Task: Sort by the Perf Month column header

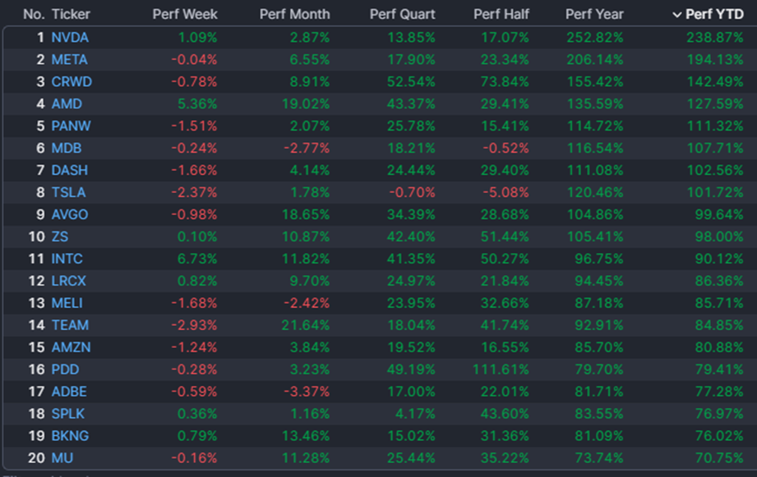Action: 294,15
